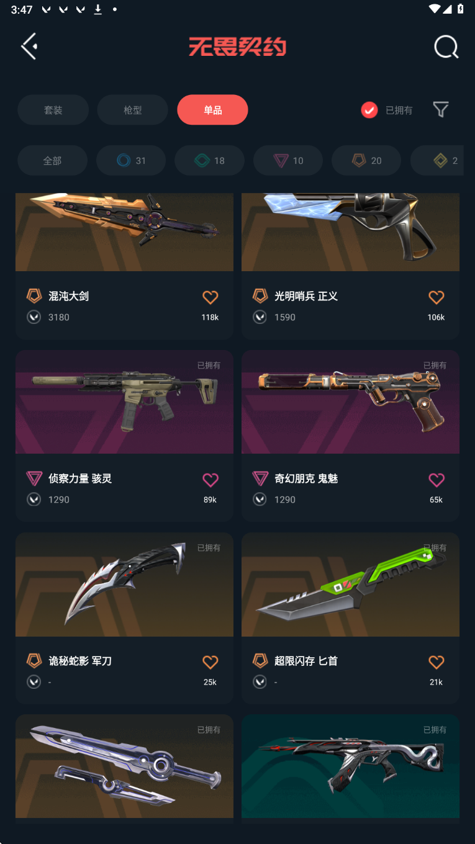Select the 全部 all-tiers chip
The width and height of the screenshot is (475, 844).
[52, 161]
